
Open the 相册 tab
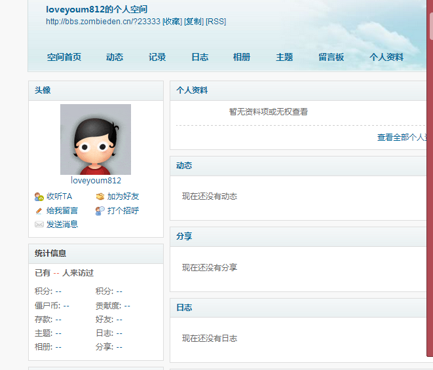[x=242, y=57]
